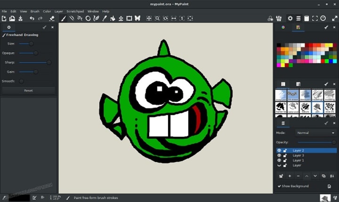Open the Brush menu

35,11
